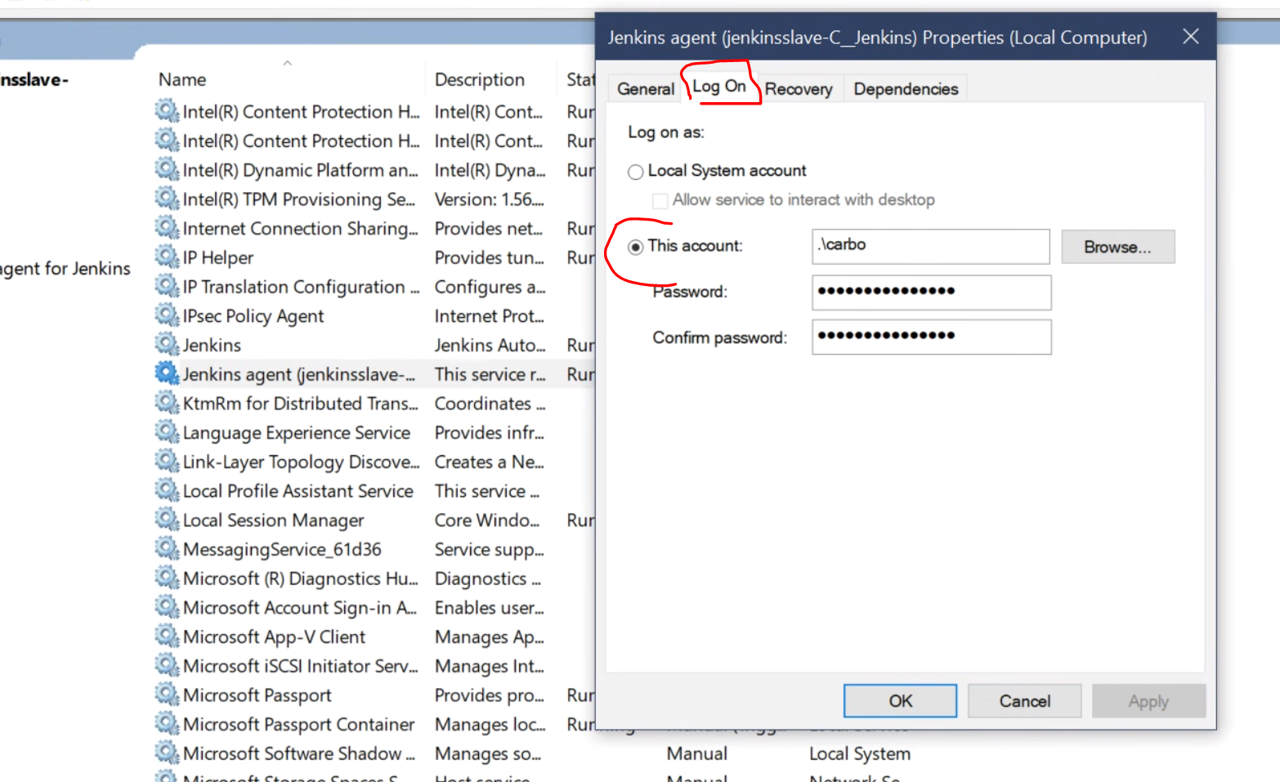Click the gear icon beside Microsoft Passport Container
Image resolution: width=1280 pixels, height=782 pixels.
(167, 724)
